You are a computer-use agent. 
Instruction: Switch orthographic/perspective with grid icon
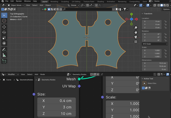(x=136, y=42)
